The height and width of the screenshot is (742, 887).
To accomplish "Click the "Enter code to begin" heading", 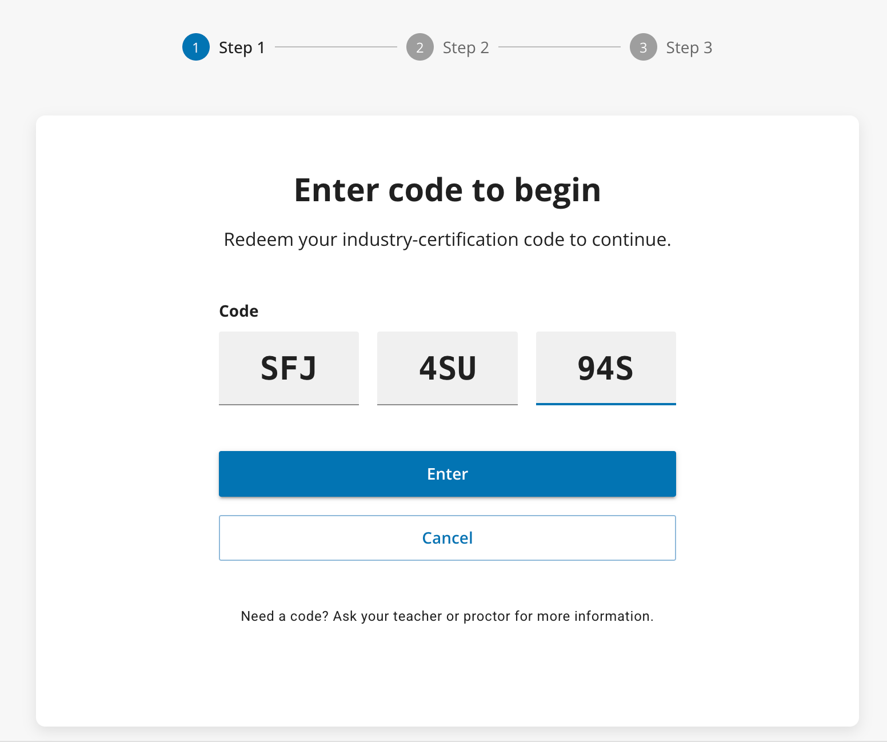I will pyautogui.click(x=447, y=190).
